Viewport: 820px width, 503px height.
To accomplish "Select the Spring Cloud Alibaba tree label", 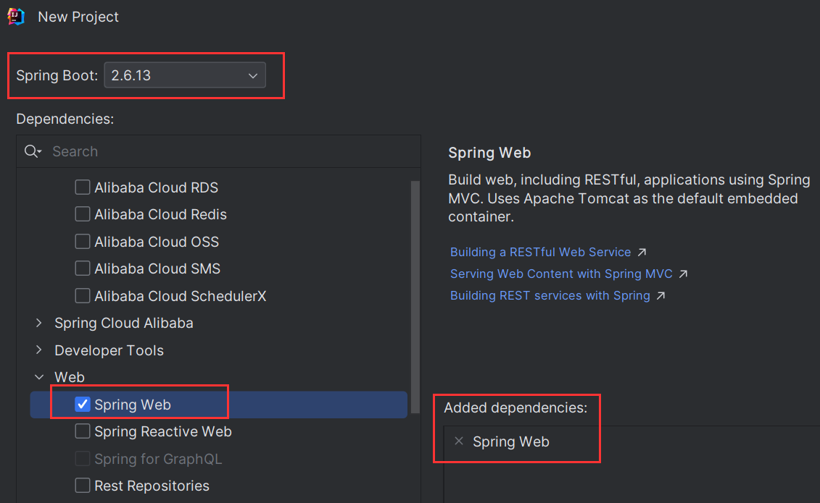I will [124, 323].
